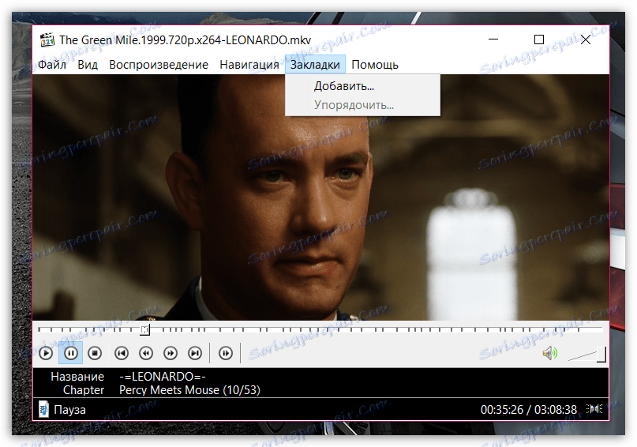The image size is (637, 447).
Task: Click the audio channel icon in status bar
Action: pos(594,409)
